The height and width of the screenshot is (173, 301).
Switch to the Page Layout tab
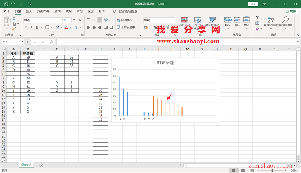coord(43,11)
